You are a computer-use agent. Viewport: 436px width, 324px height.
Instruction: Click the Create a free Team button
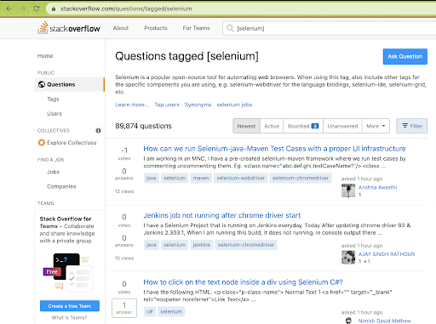pyautogui.click(x=70, y=306)
